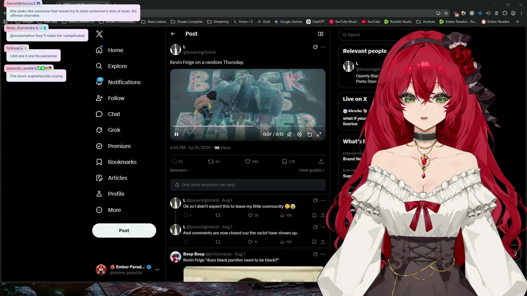
Task: Like the "comments are now closed" reply
Action: [253, 242]
